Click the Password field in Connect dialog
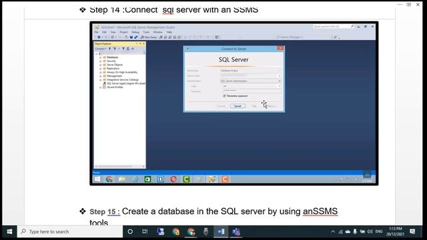This screenshot has width=427, height=240. [x=252, y=91]
